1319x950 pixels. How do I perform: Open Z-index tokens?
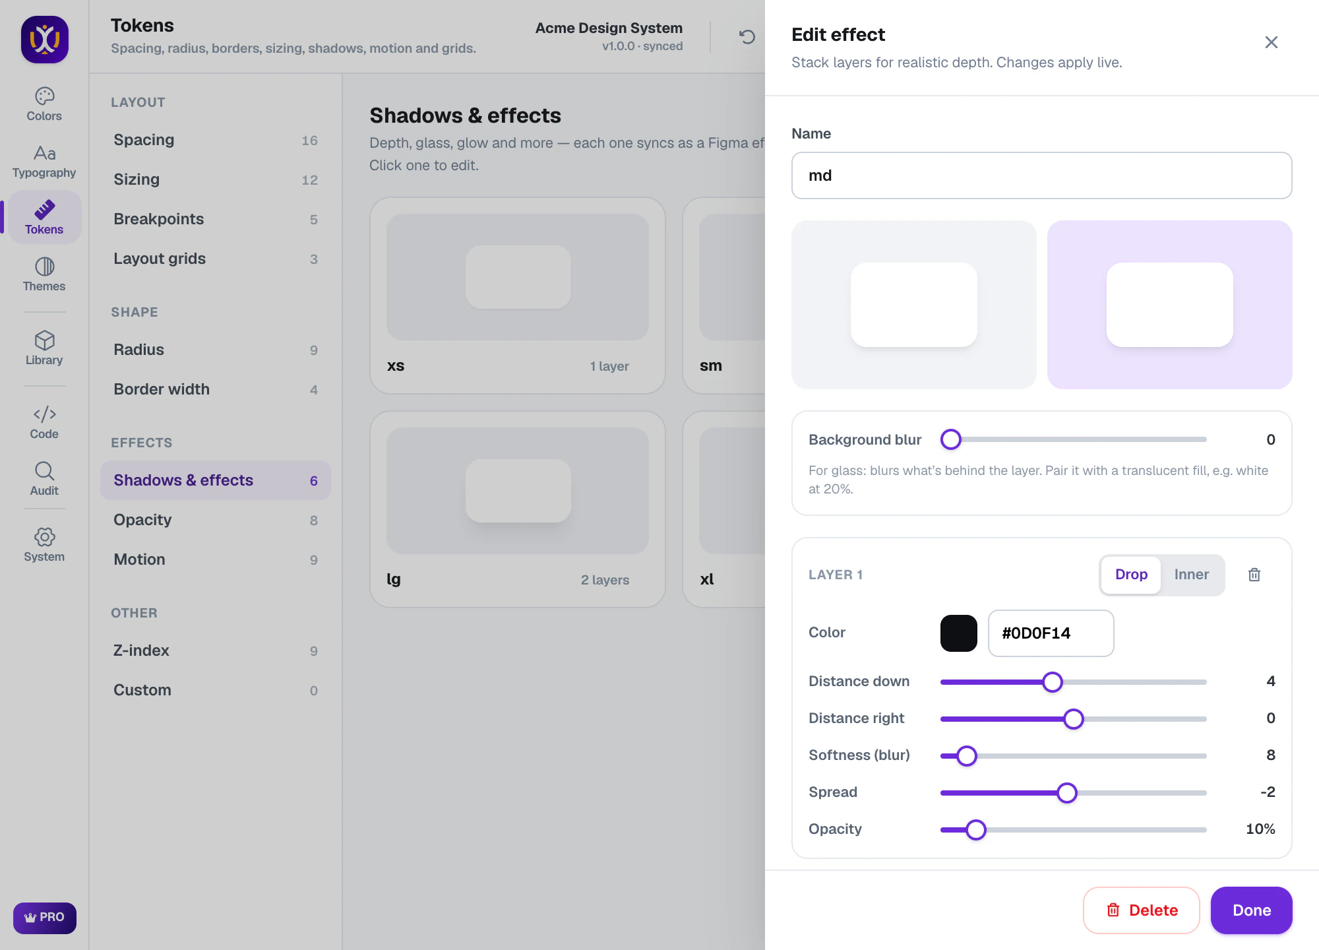(x=216, y=650)
